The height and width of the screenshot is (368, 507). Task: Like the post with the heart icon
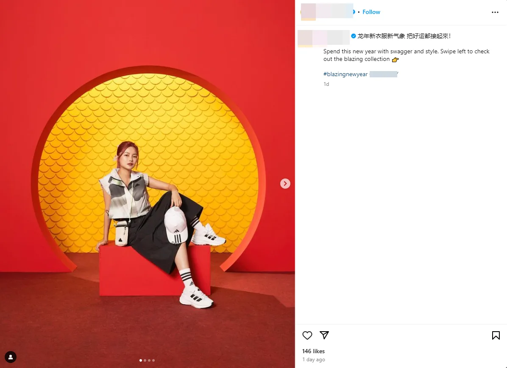(307, 335)
